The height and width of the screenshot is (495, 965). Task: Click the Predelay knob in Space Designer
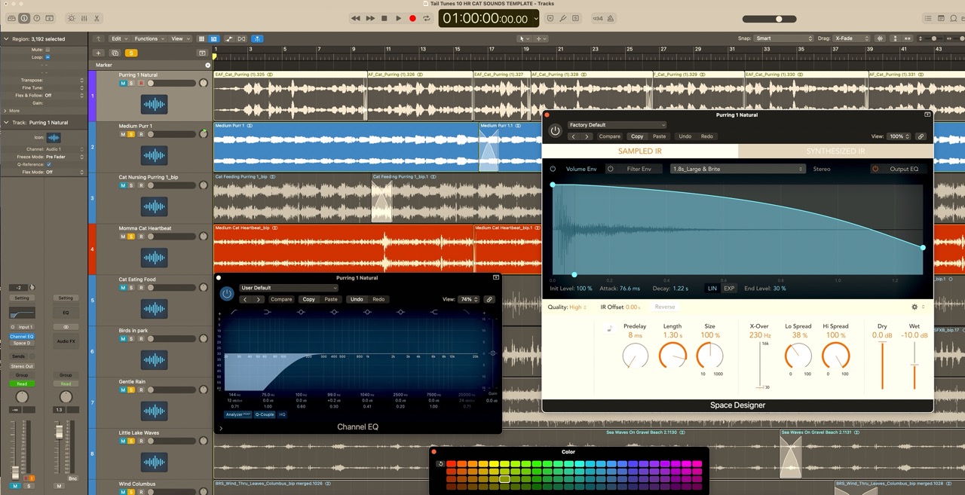pyautogui.click(x=636, y=356)
